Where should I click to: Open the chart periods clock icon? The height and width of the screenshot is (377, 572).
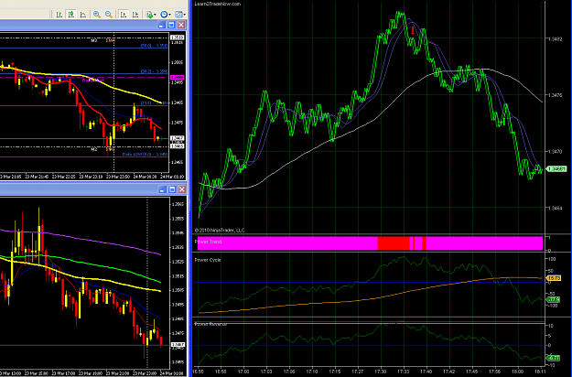coord(164,15)
